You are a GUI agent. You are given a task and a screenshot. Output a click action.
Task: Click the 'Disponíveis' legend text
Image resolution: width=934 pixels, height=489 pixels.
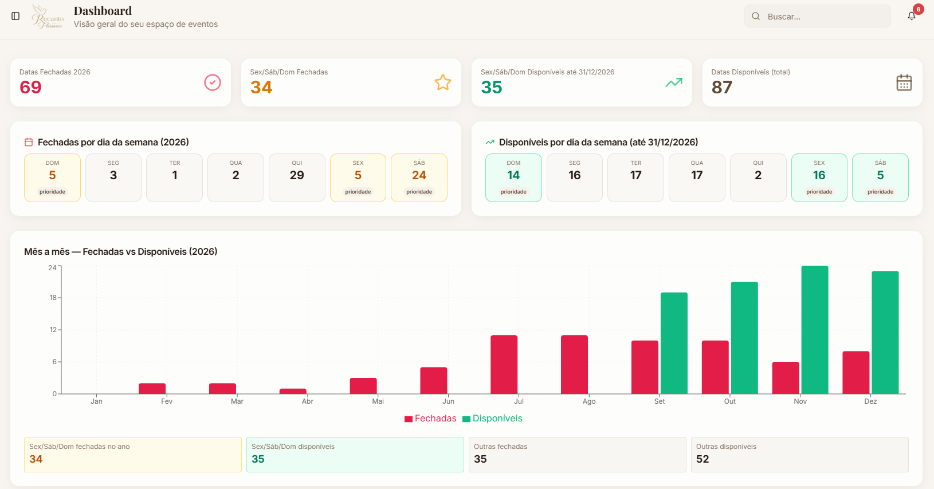[x=497, y=419]
